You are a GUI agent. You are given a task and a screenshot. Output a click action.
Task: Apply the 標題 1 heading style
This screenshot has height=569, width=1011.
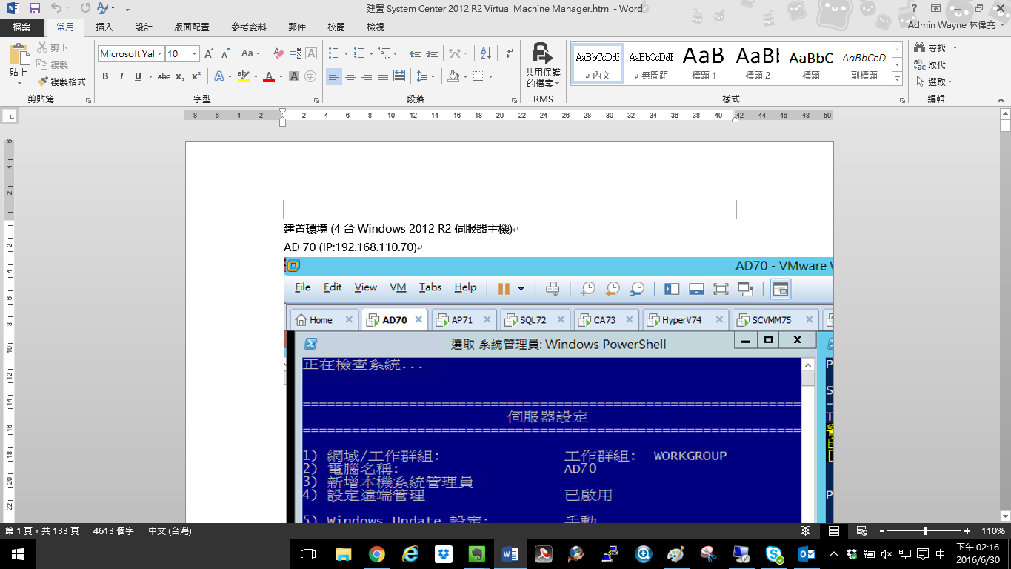[x=704, y=64]
